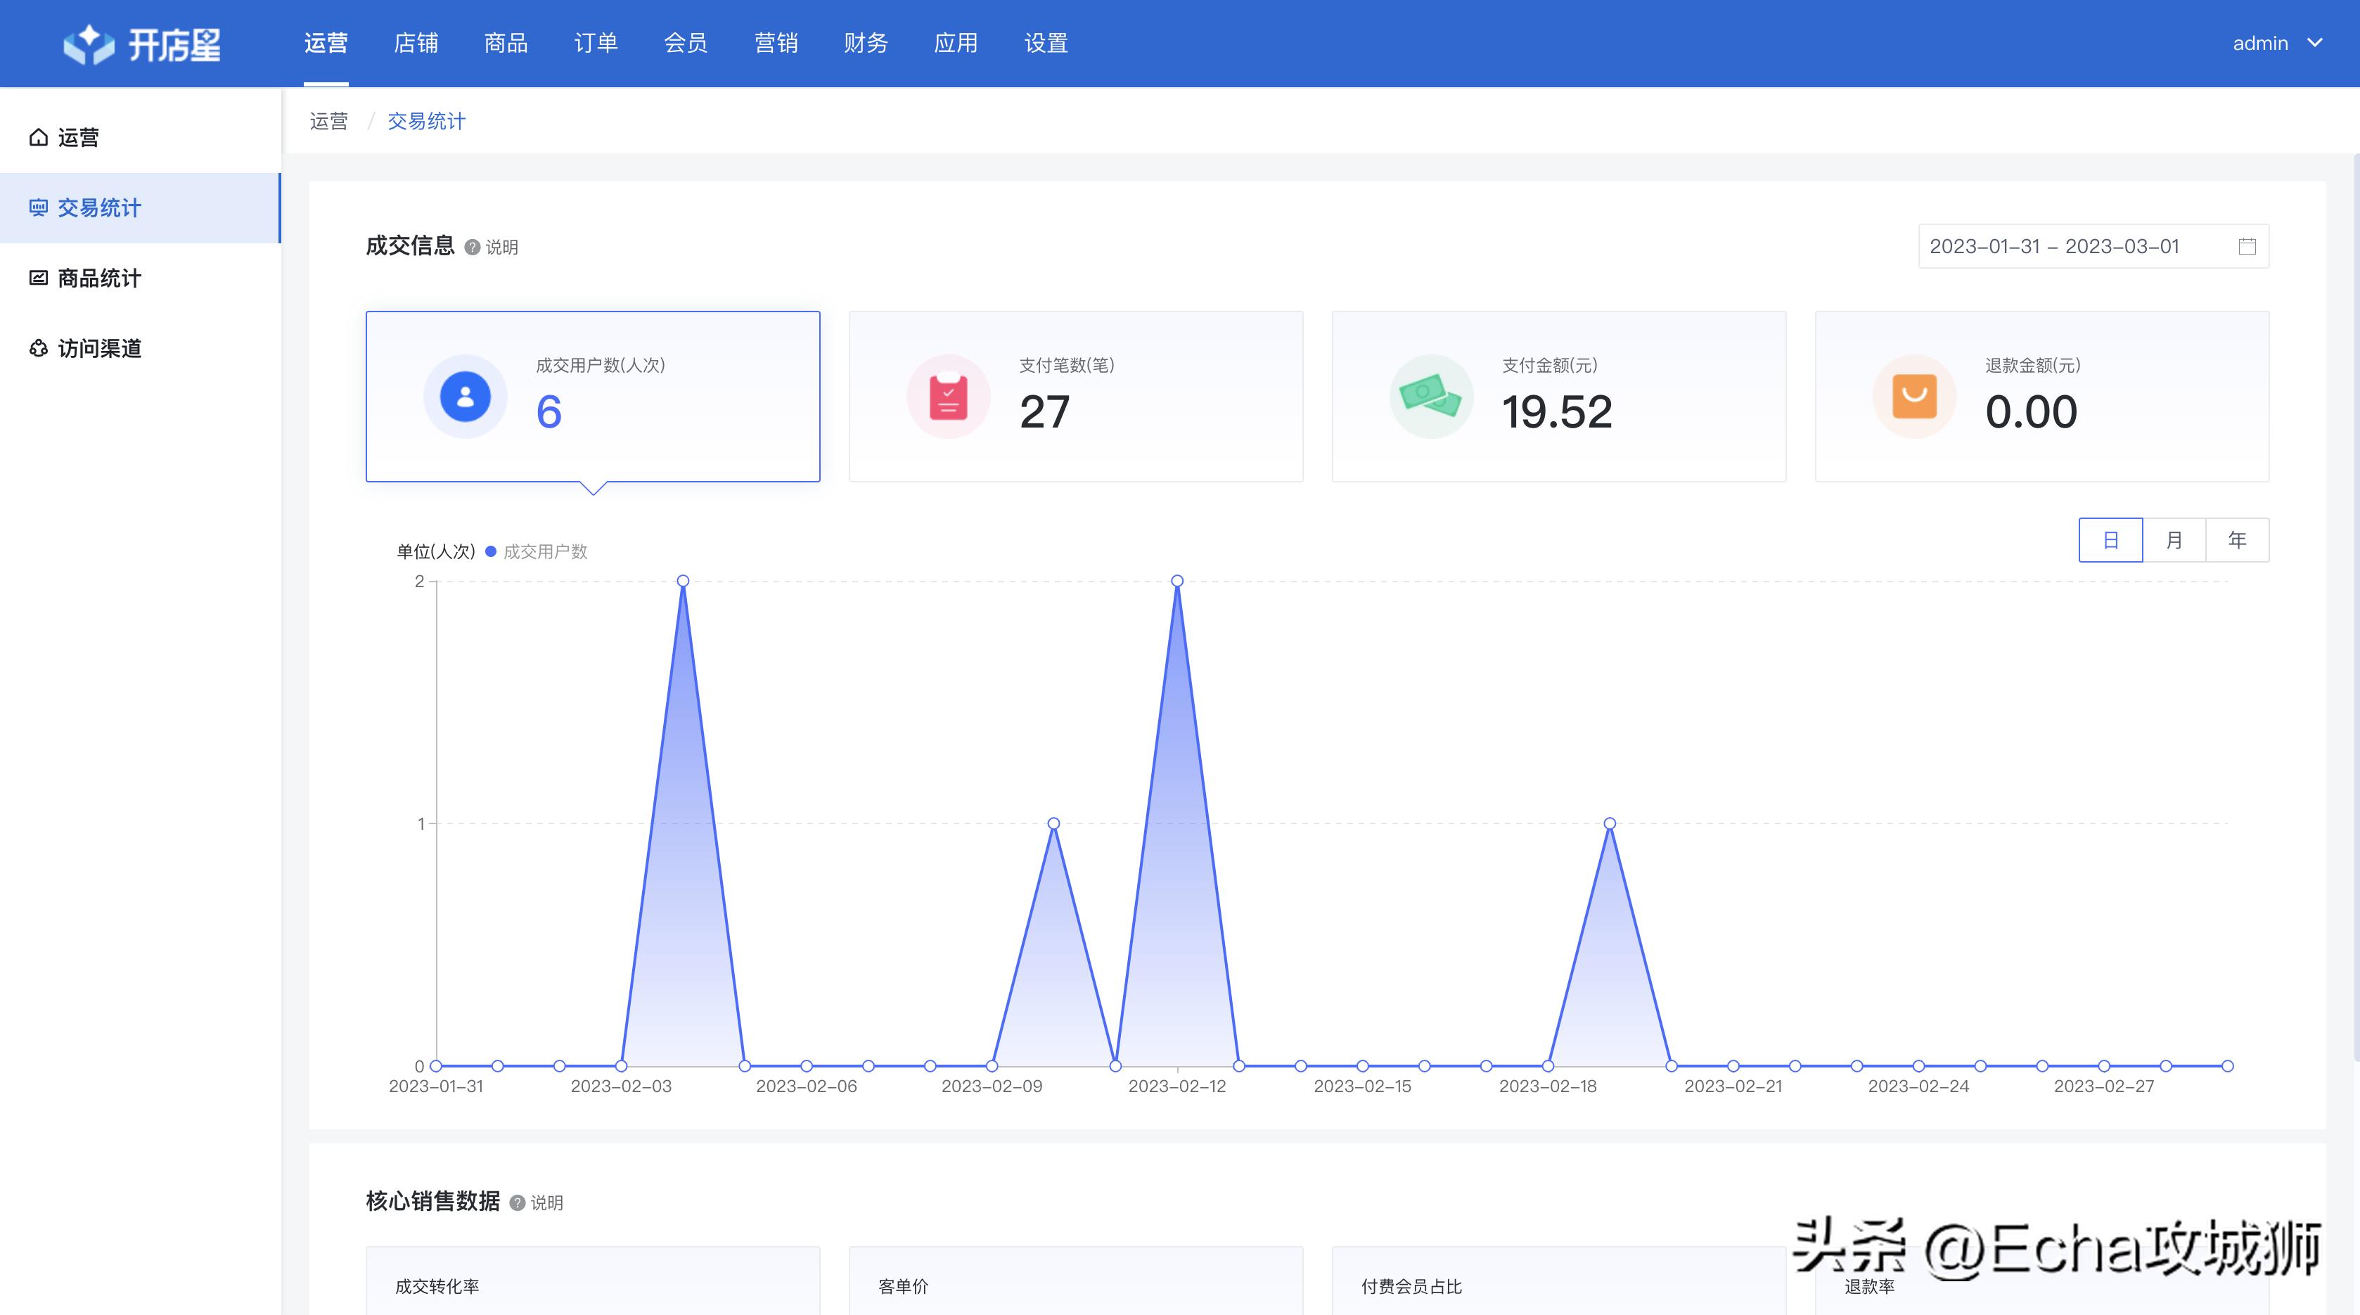Screen dimensions: 2360x1315
Task: Open the 营销 navigation menu
Action: pos(776,43)
